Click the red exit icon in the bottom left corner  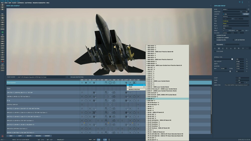click(3, 136)
